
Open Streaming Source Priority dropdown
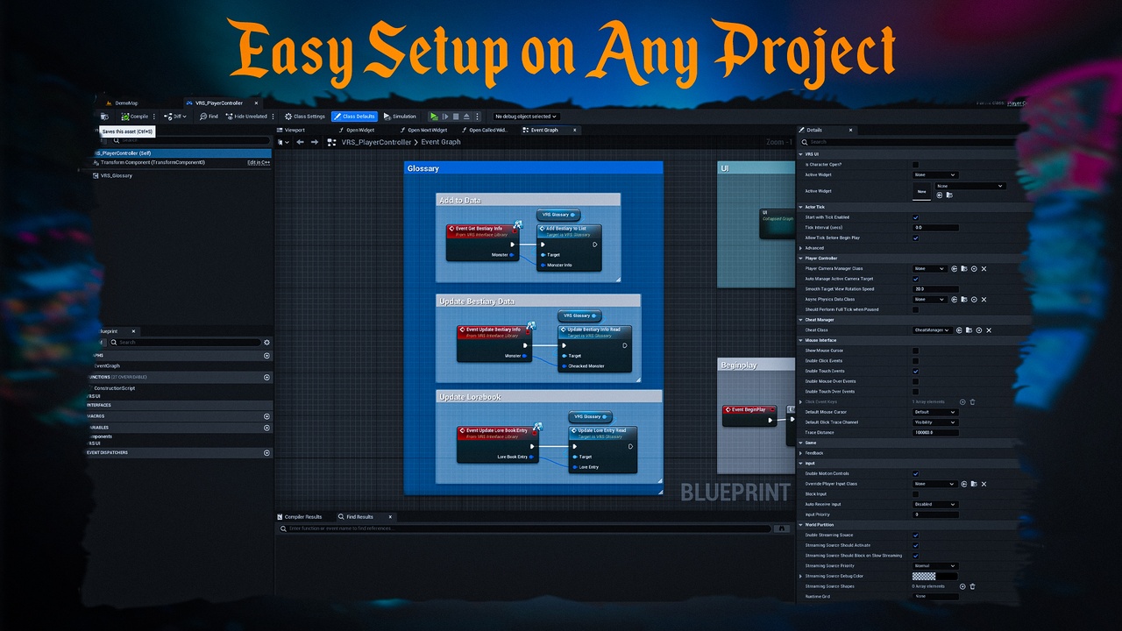[935, 566]
